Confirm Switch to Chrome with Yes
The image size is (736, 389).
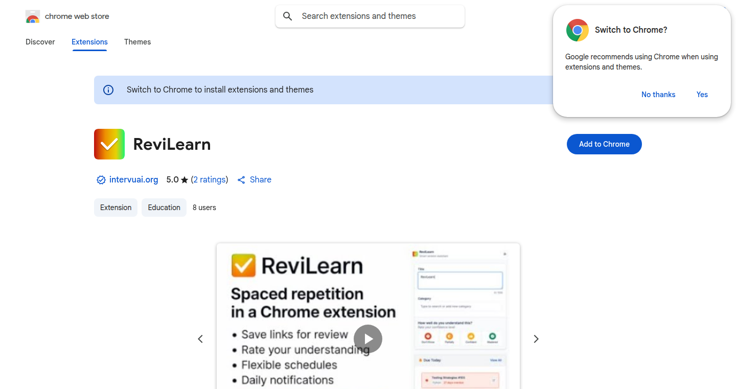click(702, 95)
